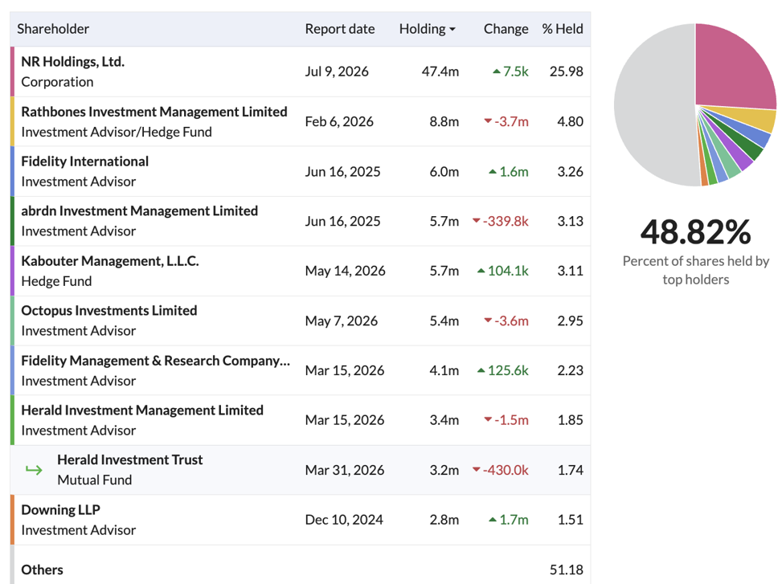Click the pink NR Holdings pie slice
Image resolution: width=782 pixels, height=584 pixels.
[x=731, y=67]
